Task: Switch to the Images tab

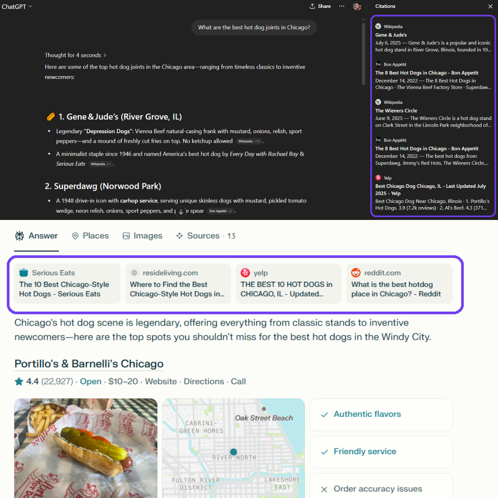Action: [142, 236]
